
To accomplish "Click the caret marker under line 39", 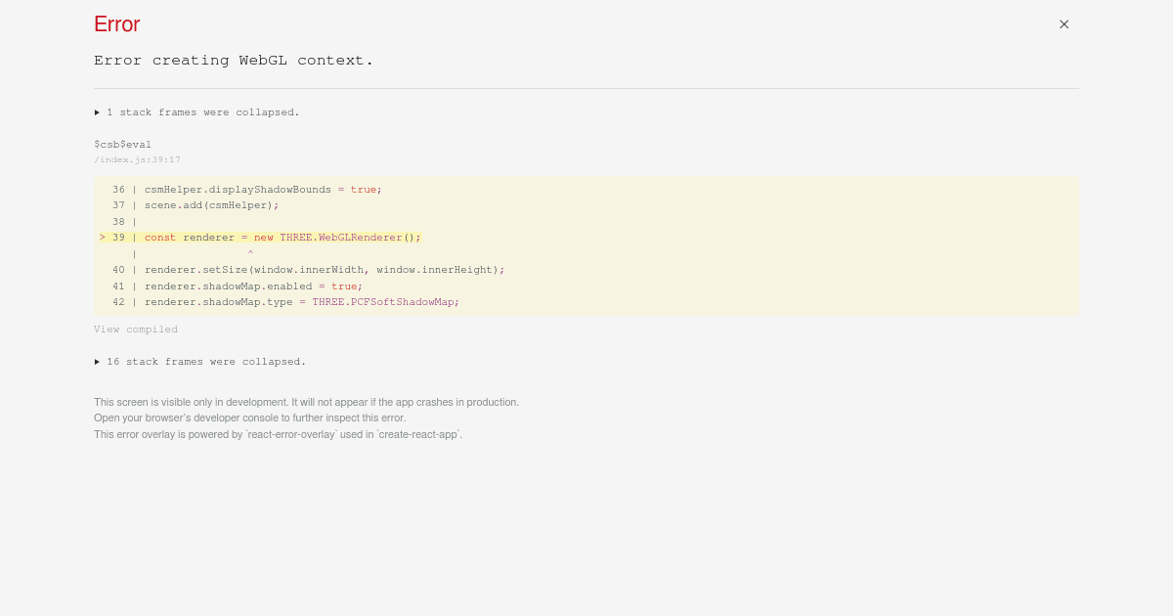I will click(x=250, y=253).
